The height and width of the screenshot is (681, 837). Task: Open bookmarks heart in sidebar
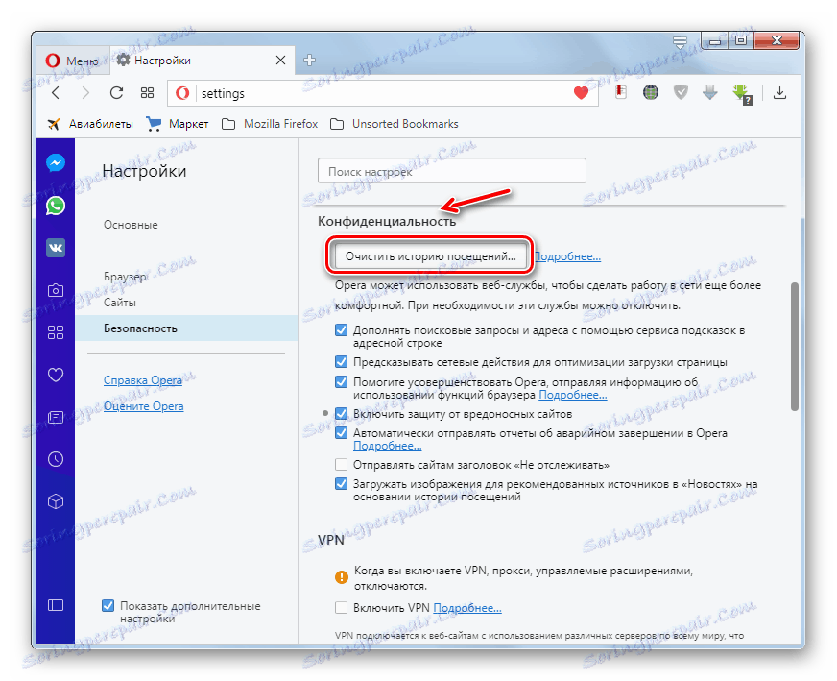(x=56, y=375)
